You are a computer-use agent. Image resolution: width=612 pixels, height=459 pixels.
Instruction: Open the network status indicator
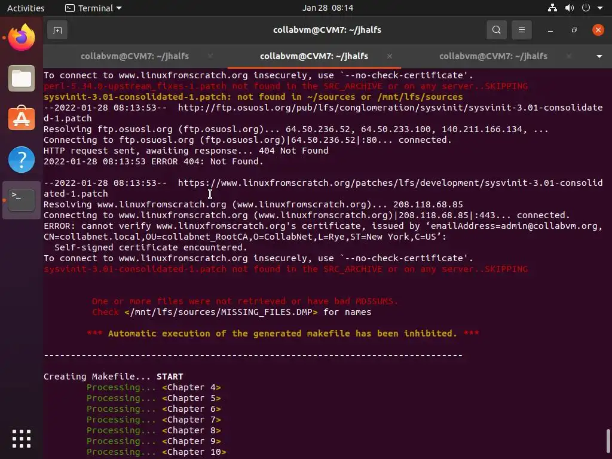coord(552,8)
